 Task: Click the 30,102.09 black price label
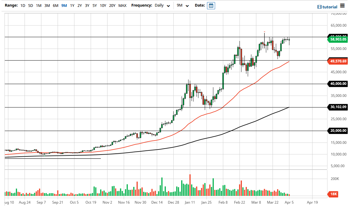coord(338,107)
